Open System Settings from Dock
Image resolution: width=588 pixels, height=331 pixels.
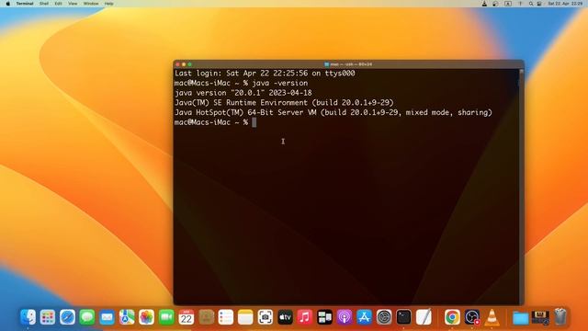(384, 317)
